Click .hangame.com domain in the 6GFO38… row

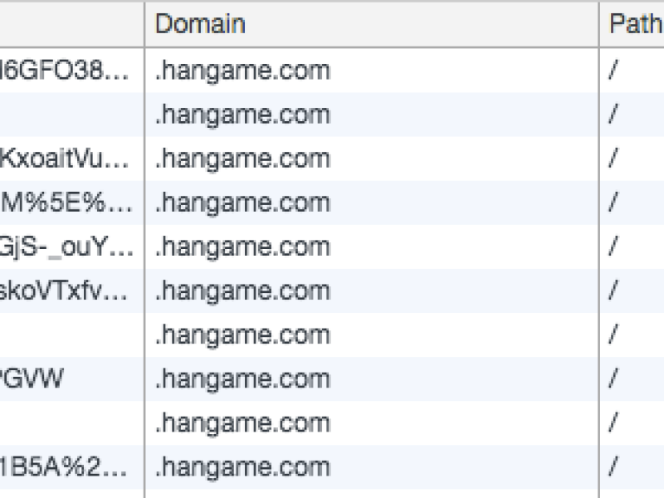pos(242,71)
